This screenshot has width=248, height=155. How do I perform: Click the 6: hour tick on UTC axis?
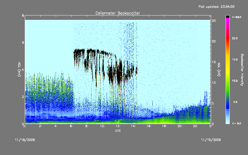click(71, 126)
